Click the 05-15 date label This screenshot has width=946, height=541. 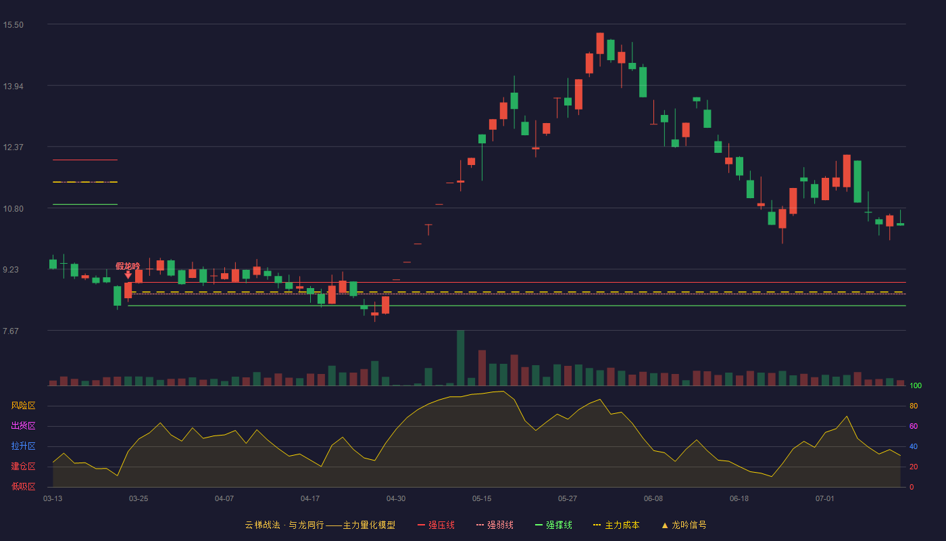(482, 498)
